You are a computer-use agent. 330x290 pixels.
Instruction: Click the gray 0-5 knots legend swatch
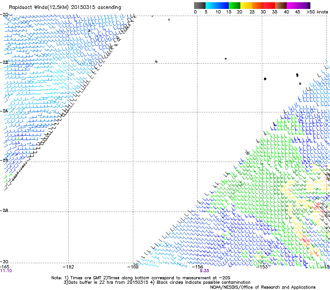200,5
